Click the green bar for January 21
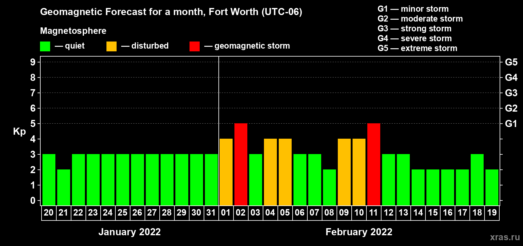The width and height of the screenshot is (523, 246). coord(64,187)
